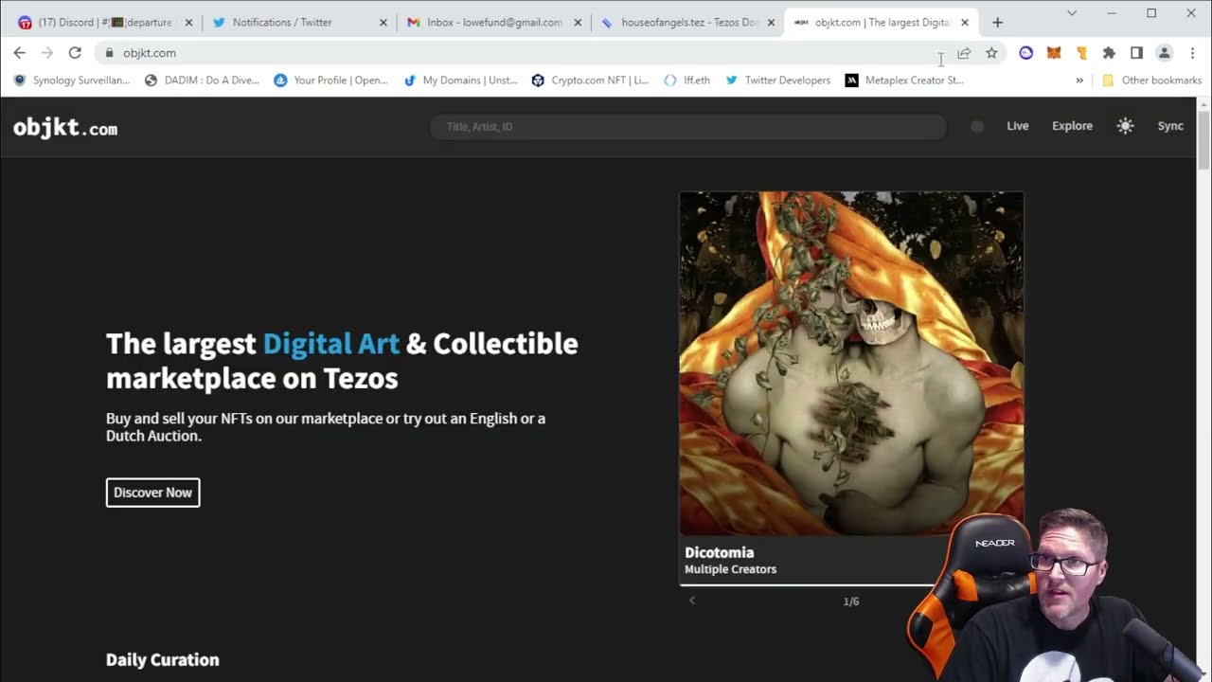1212x682 pixels.
Task: Open the yellow wallet extension icon
Action: click(1081, 53)
